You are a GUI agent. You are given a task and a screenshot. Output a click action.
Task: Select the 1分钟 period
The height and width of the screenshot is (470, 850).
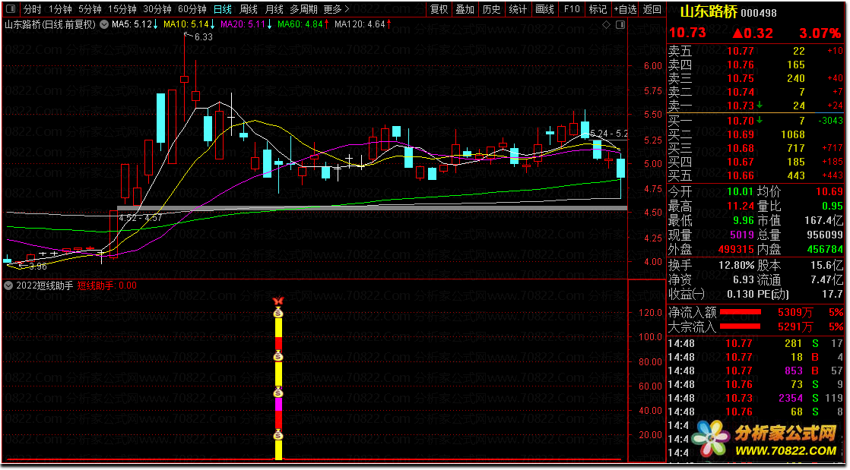[x=60, y=9]
